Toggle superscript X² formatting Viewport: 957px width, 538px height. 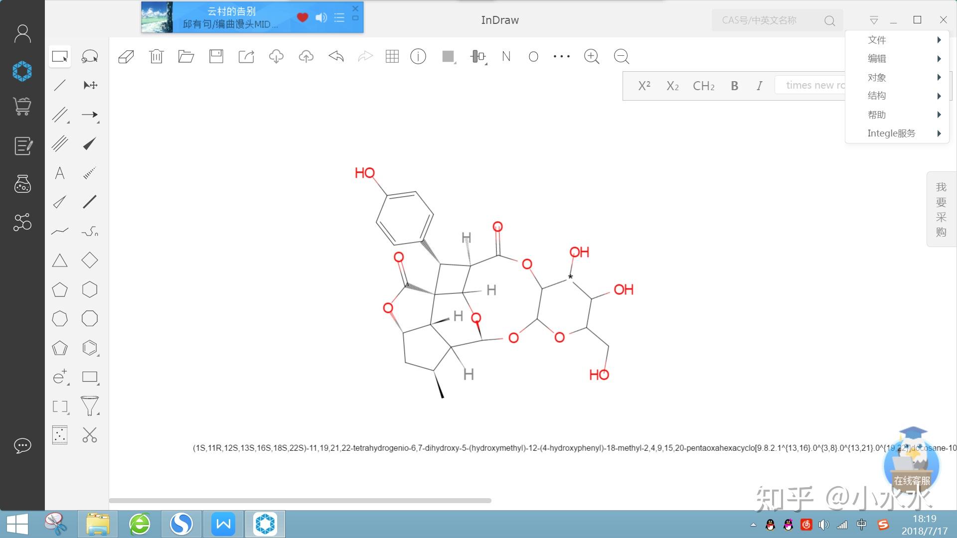tap(643, 86)
